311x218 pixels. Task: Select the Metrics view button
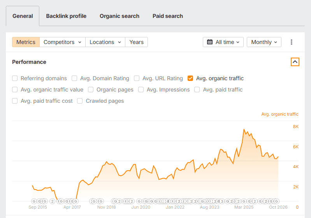26,42
